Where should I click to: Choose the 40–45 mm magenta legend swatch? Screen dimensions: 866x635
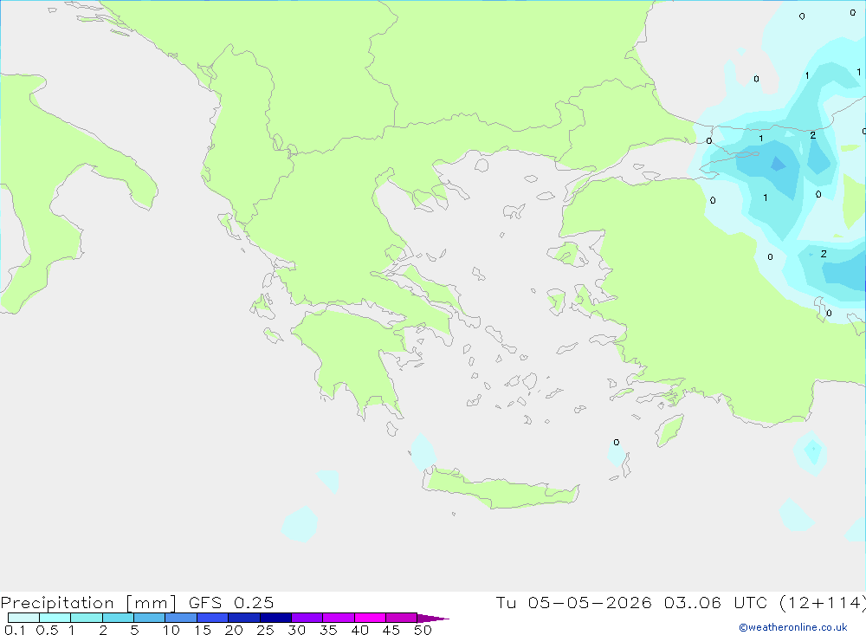[370, 618]
